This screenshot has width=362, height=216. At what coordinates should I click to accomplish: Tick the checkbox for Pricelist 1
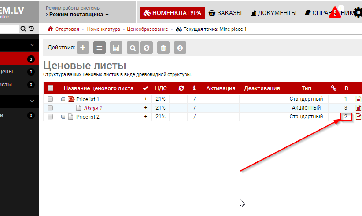[x=50, y=99]
